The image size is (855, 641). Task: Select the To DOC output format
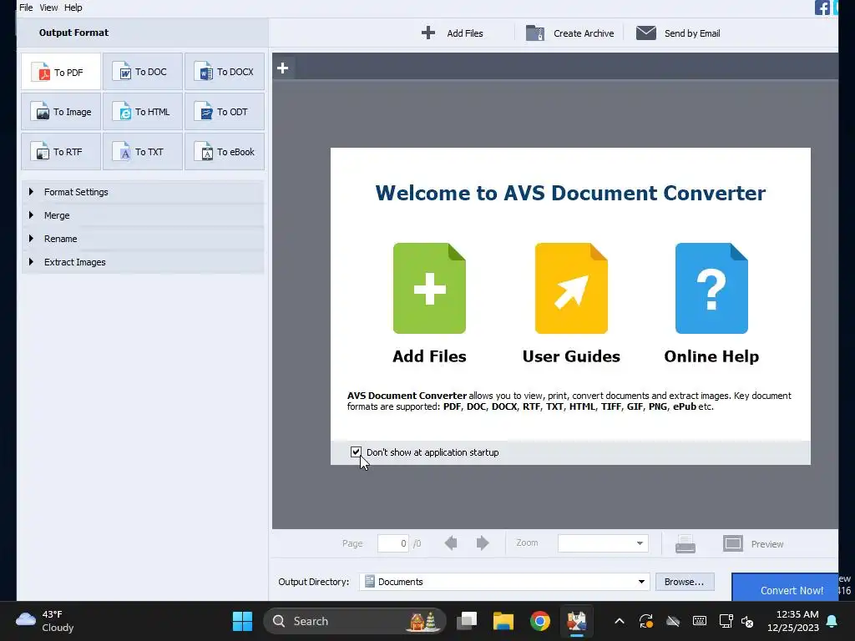tap(143, 72)
